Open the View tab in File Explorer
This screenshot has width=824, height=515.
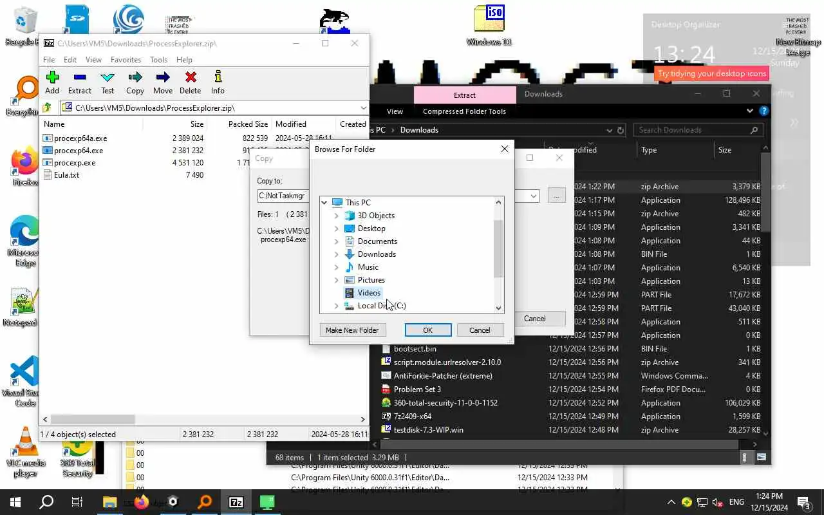pos(395,111)
